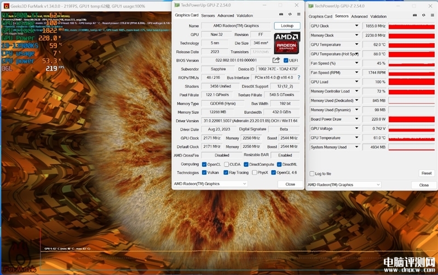Viewport: 438px width, 275px height.
Task: Open hamburger menu in left GPU-Z window
Action: pos(298,14)
